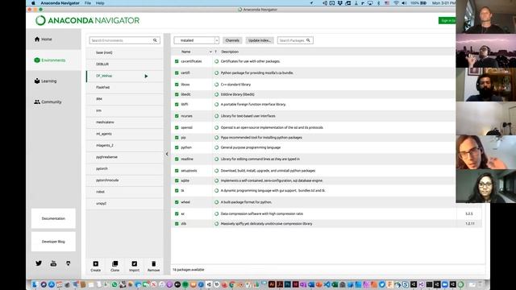Click the green play arrow on selected environment
The height and width of the screenshot is (290, 516).
coord(146,76)
